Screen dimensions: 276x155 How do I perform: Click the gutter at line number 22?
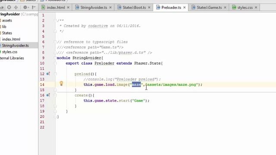click(42, 127)
